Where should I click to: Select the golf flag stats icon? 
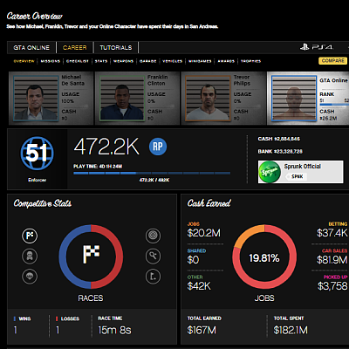click(153, 277)
